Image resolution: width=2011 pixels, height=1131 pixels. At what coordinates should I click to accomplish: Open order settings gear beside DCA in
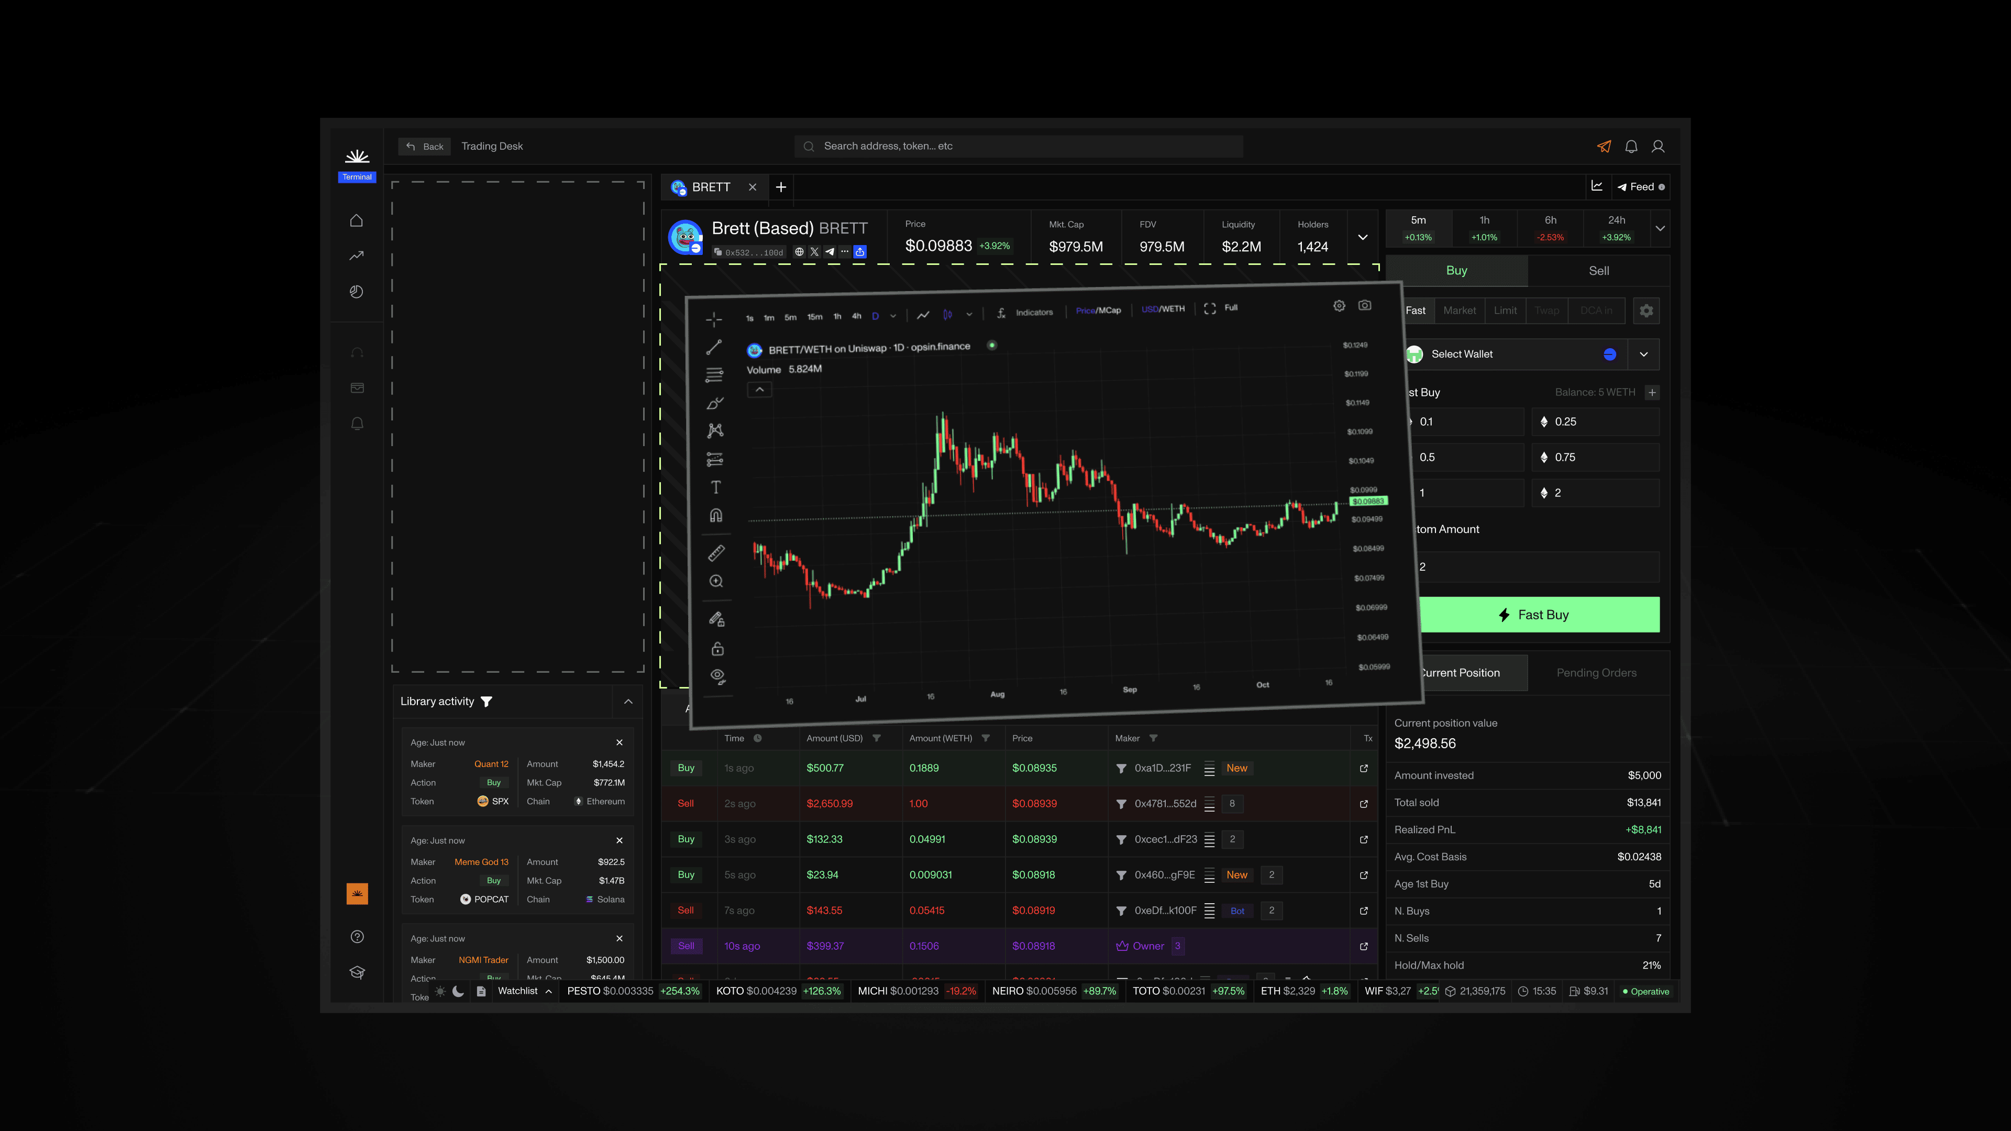coord(1645,311)
